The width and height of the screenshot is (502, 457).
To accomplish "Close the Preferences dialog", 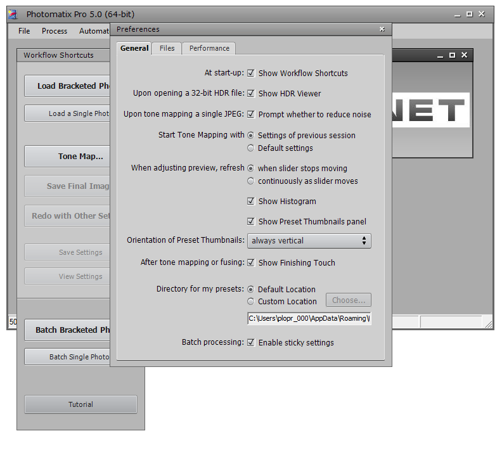I will (x=382, y=29).
